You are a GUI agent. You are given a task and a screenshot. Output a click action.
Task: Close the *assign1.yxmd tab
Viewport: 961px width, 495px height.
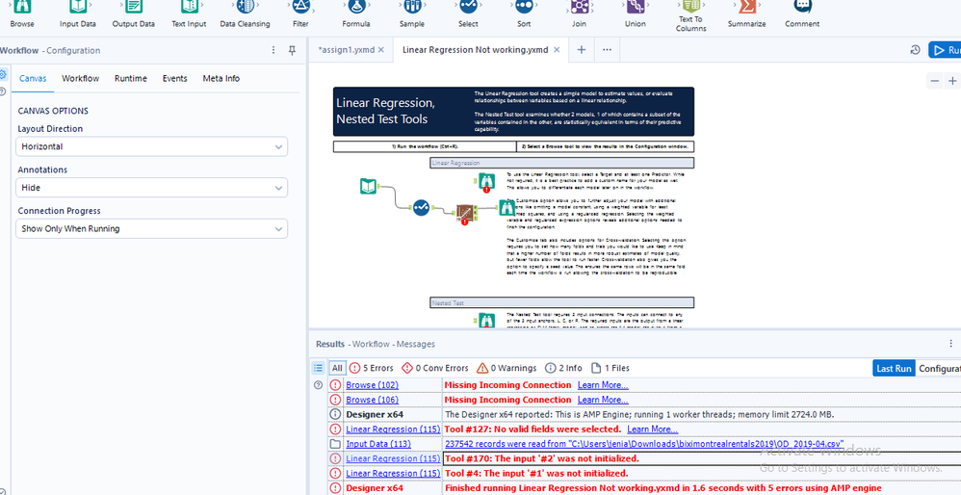pyautogui.click(x=380, y=50)
